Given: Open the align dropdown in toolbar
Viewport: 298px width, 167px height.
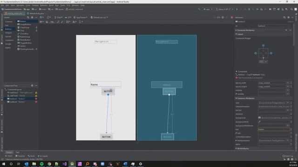Looking at the screenshot, I should tap(74, 22).
